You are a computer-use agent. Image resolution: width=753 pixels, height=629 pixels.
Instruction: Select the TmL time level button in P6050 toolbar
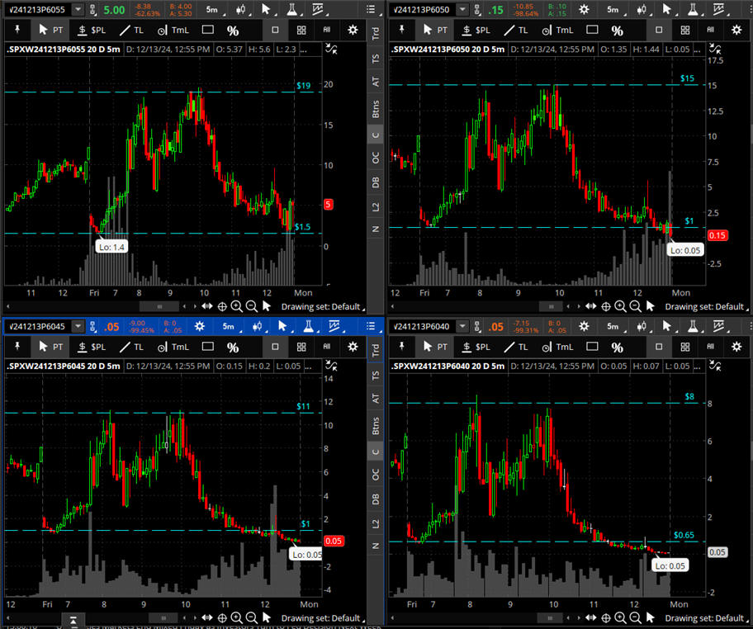point(557,30)
